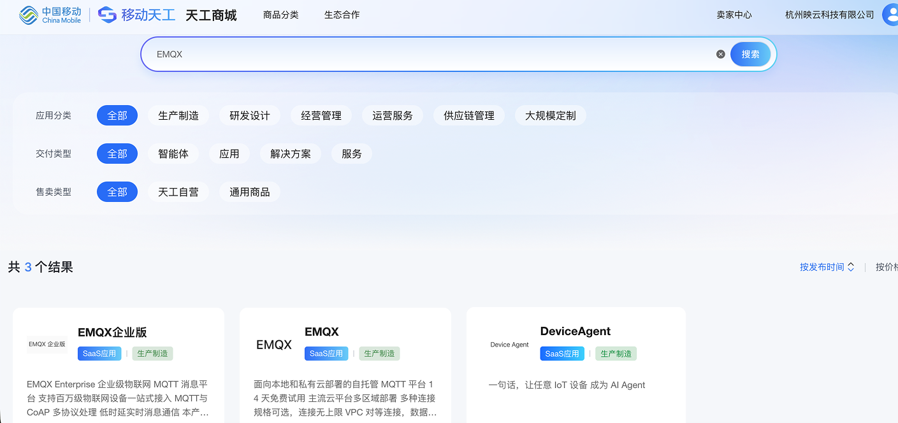Filter by 供应链管理 category
The image size is (898, 423).
(469, 115)
